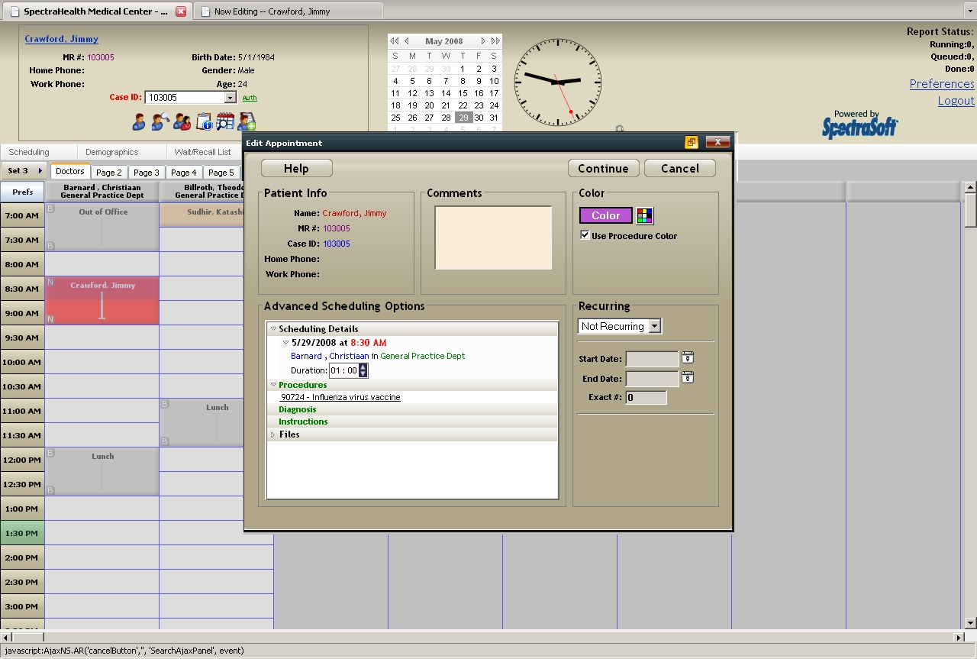Image resolution: width=977 pixels, height=659 pixels.
Task: Open the Not Recurring dropdown
Action: pos(654,325)
